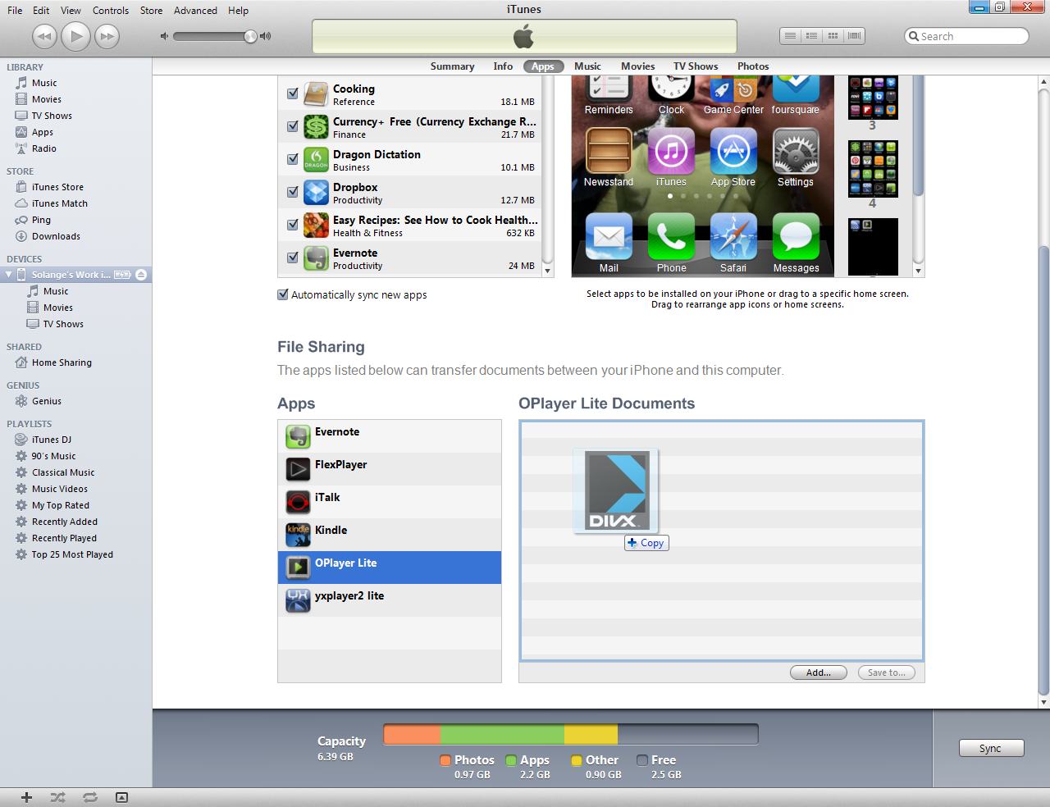The height and width of the screenshot is (807, 1050).
Task: Click the DivX file icon in documents
Action: [x=617, y=490]
